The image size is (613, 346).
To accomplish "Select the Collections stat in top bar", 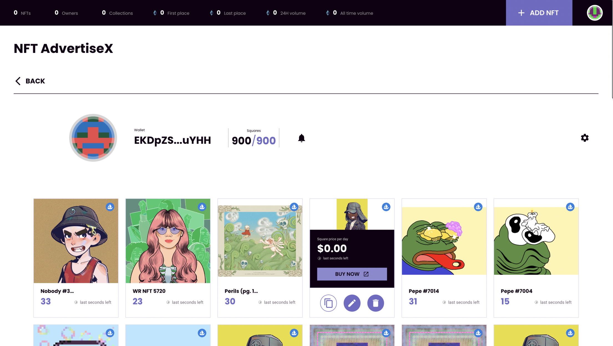I will coord(117,13).
